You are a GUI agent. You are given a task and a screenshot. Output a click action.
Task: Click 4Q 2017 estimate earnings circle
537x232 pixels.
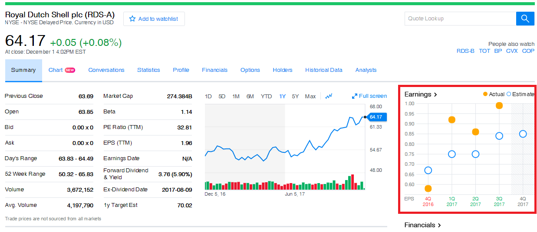click(x=523, y=134)
